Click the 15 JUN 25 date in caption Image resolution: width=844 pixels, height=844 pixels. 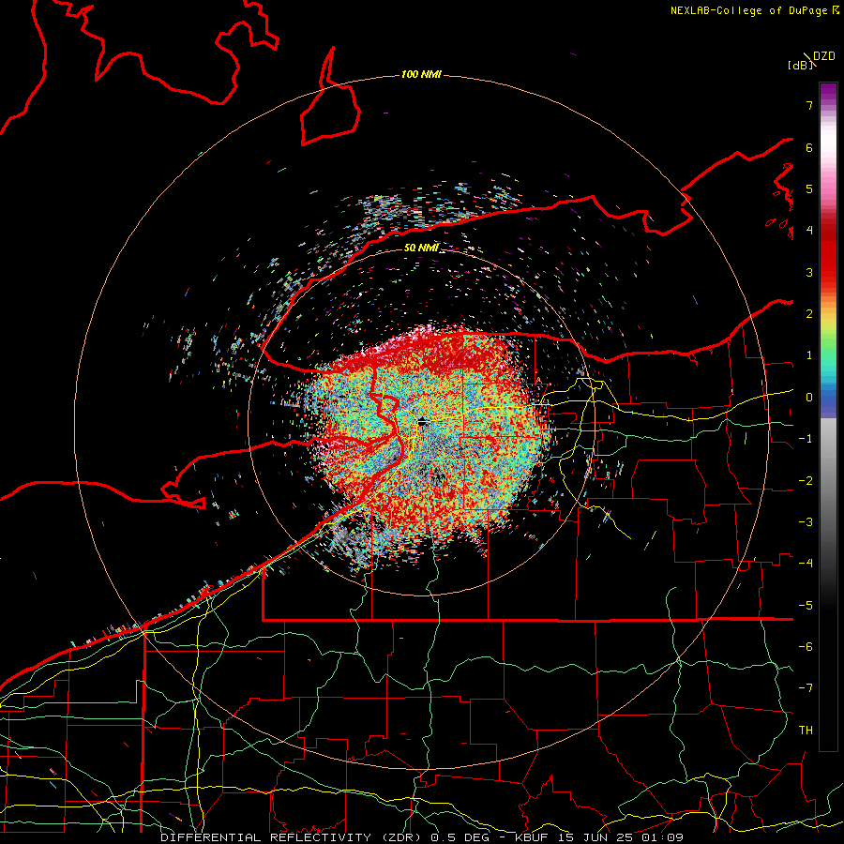[x=595, y=837]
